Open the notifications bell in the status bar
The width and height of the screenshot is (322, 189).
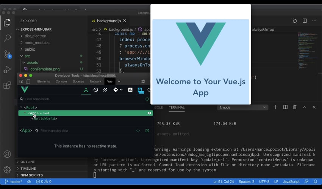316,181
